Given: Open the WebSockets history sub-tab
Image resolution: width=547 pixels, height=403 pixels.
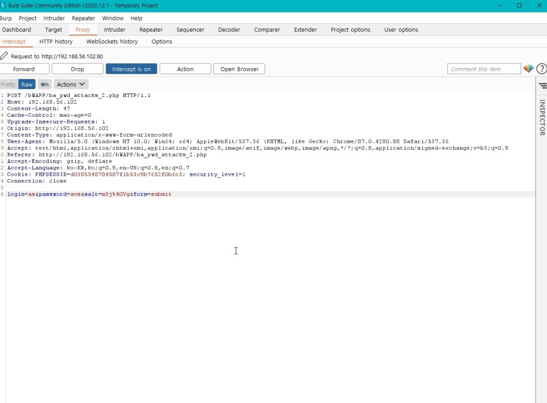Looking at the screenshot, I should [112, 41].
